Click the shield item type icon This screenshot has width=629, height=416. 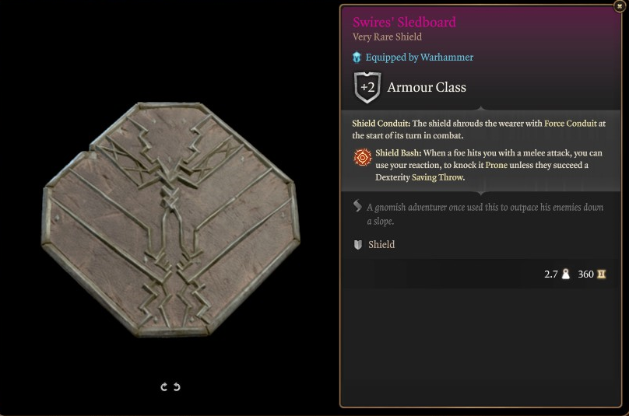pyautogui.click(x=358, y=245)
